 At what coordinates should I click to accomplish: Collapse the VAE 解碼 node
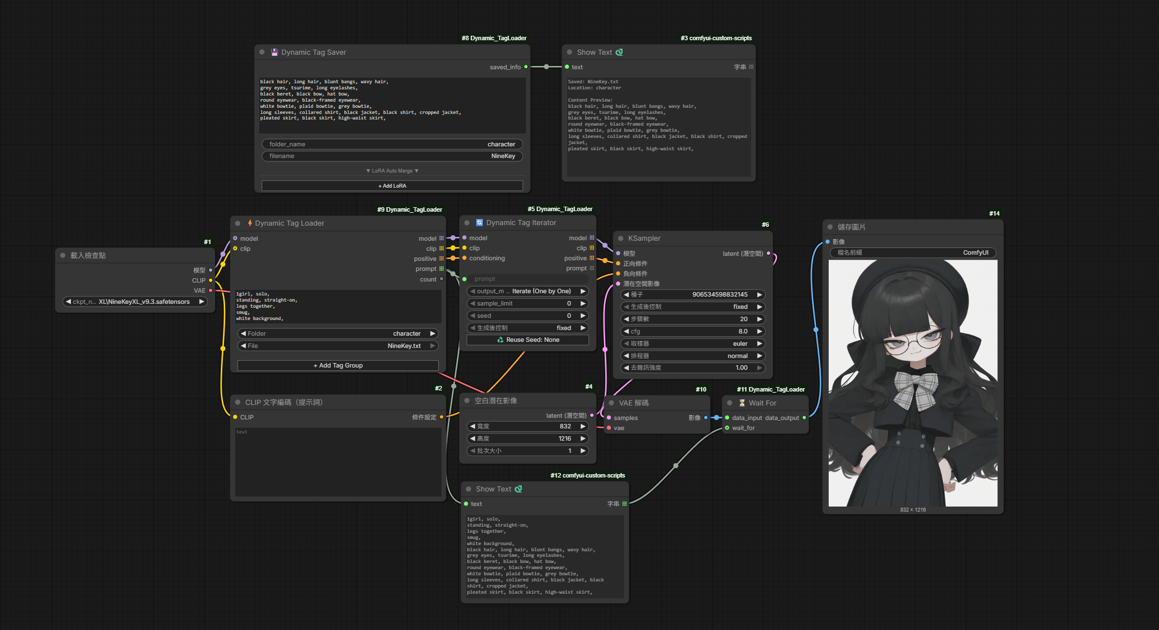tap(611, 403)
